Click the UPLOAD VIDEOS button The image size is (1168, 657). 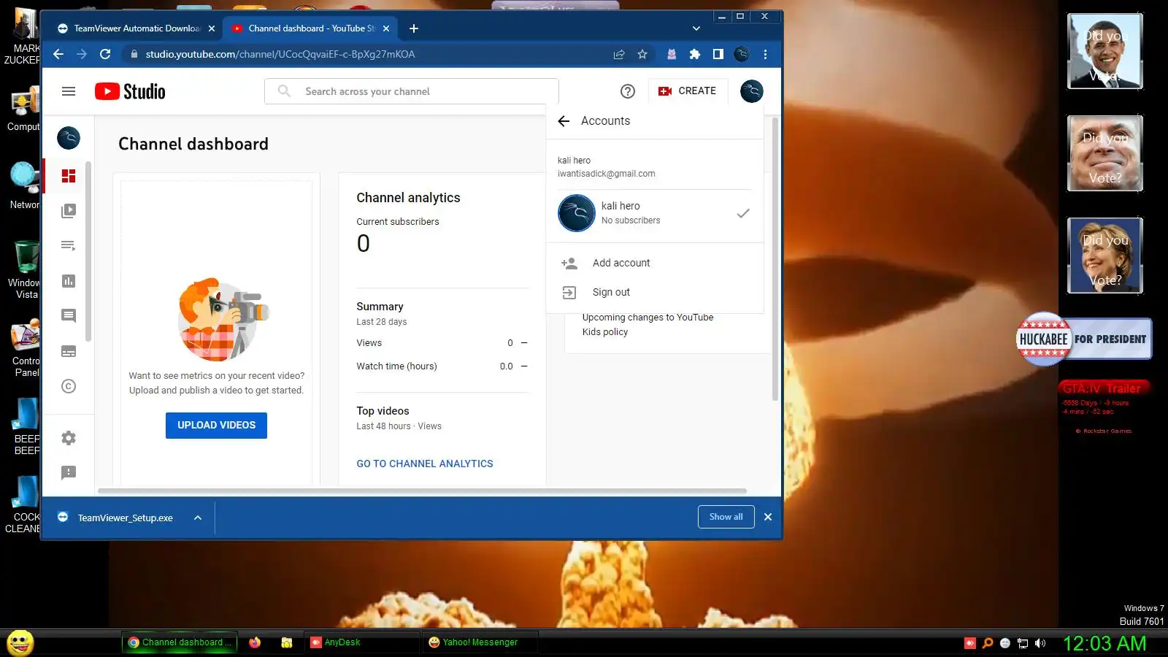pyautogui.click(x=216, y=426)
